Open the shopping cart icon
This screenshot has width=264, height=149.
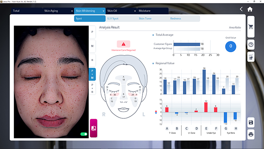(251, 27)
